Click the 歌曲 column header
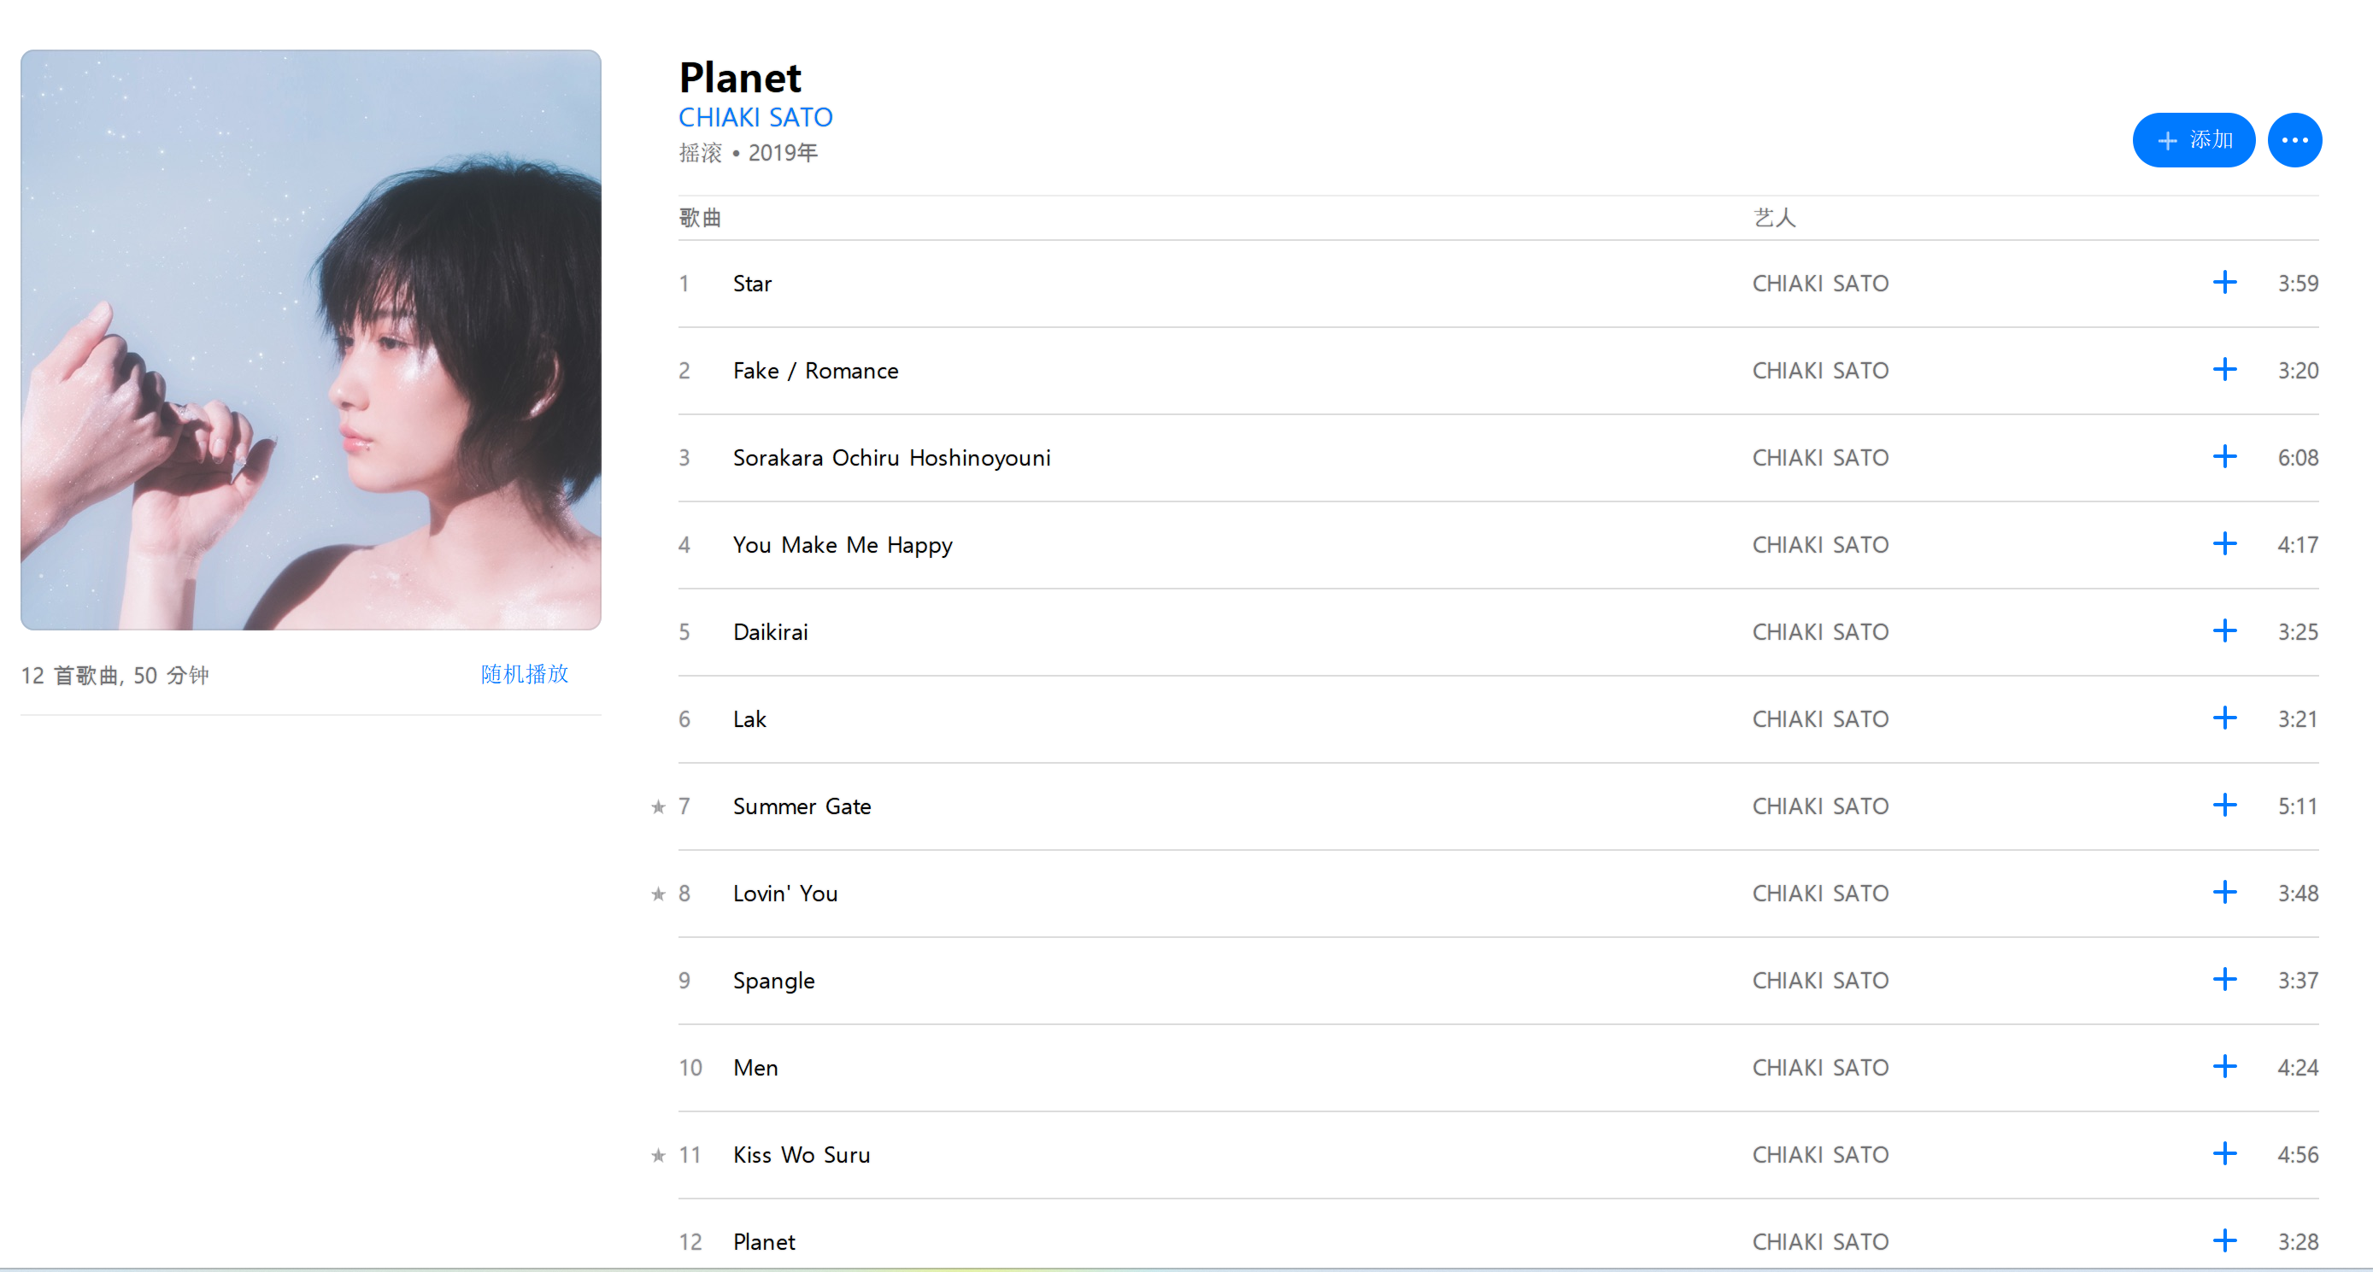This screenshot has height=1272, width=2373. pyautogui.click(x=700, y=217)
